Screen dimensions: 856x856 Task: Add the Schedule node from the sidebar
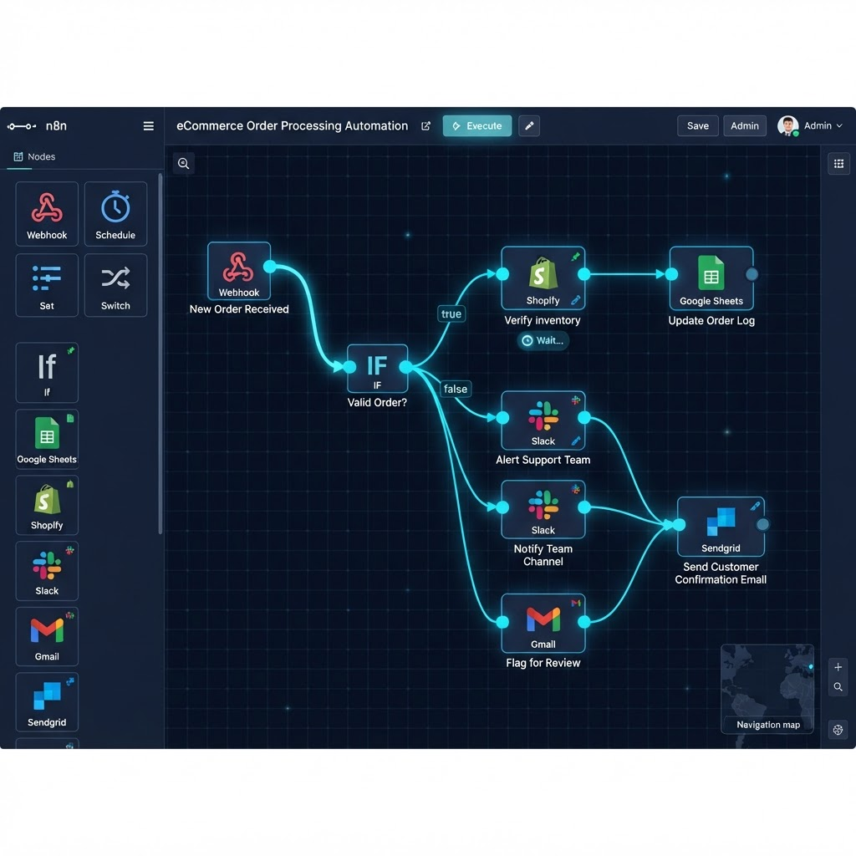(115, 214)
